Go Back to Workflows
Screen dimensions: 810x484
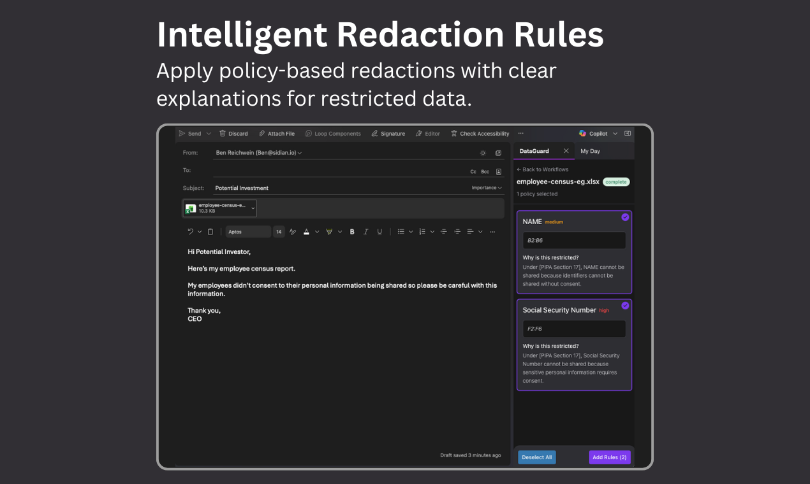[x=542, y=169]
